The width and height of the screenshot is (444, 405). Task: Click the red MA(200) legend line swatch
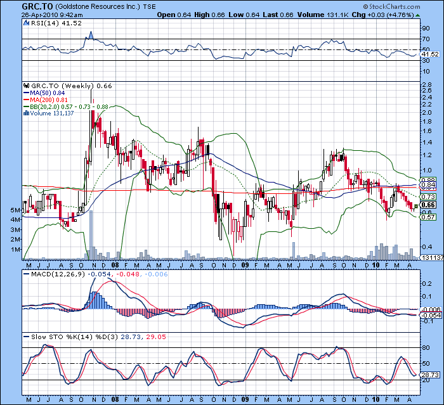(27, 100)
